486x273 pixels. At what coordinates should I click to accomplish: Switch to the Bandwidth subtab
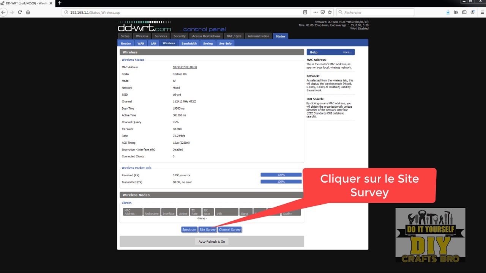pyautogui.click(x=189, y=43)
